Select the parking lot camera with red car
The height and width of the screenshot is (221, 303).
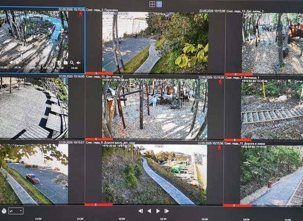(34, 174)
